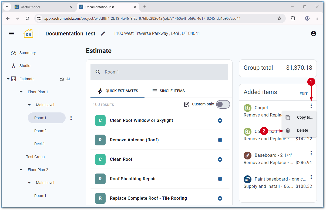
Task: Reload the page
Action: 27,18
